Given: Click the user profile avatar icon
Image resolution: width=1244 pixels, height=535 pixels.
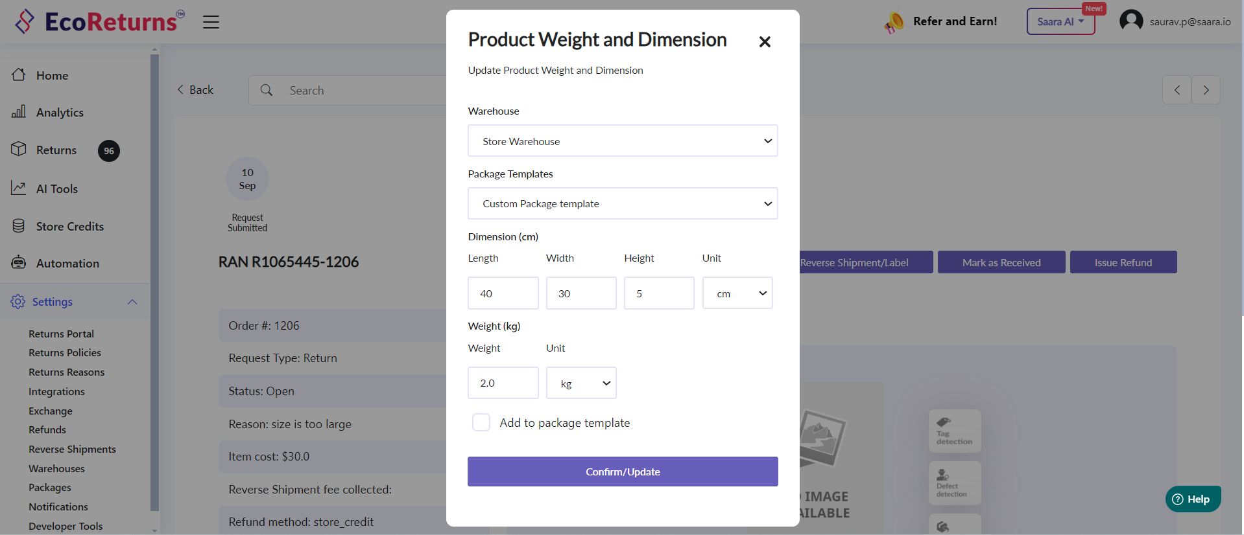Looking at the screenshot, I should [1131, 21].
